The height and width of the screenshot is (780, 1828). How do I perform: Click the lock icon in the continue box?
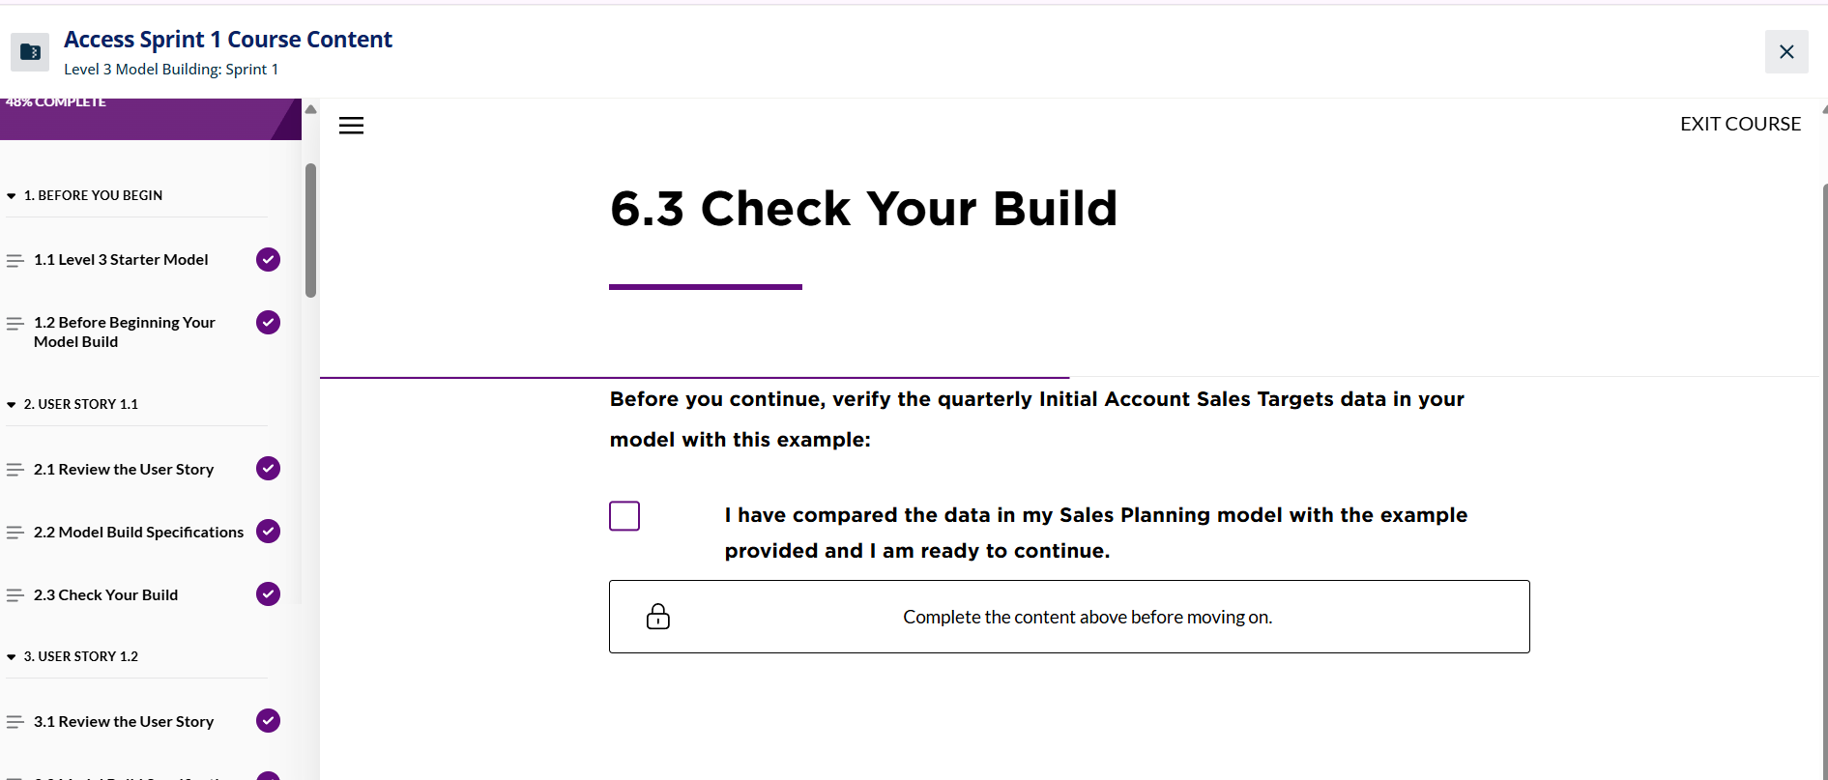[658, 617]
